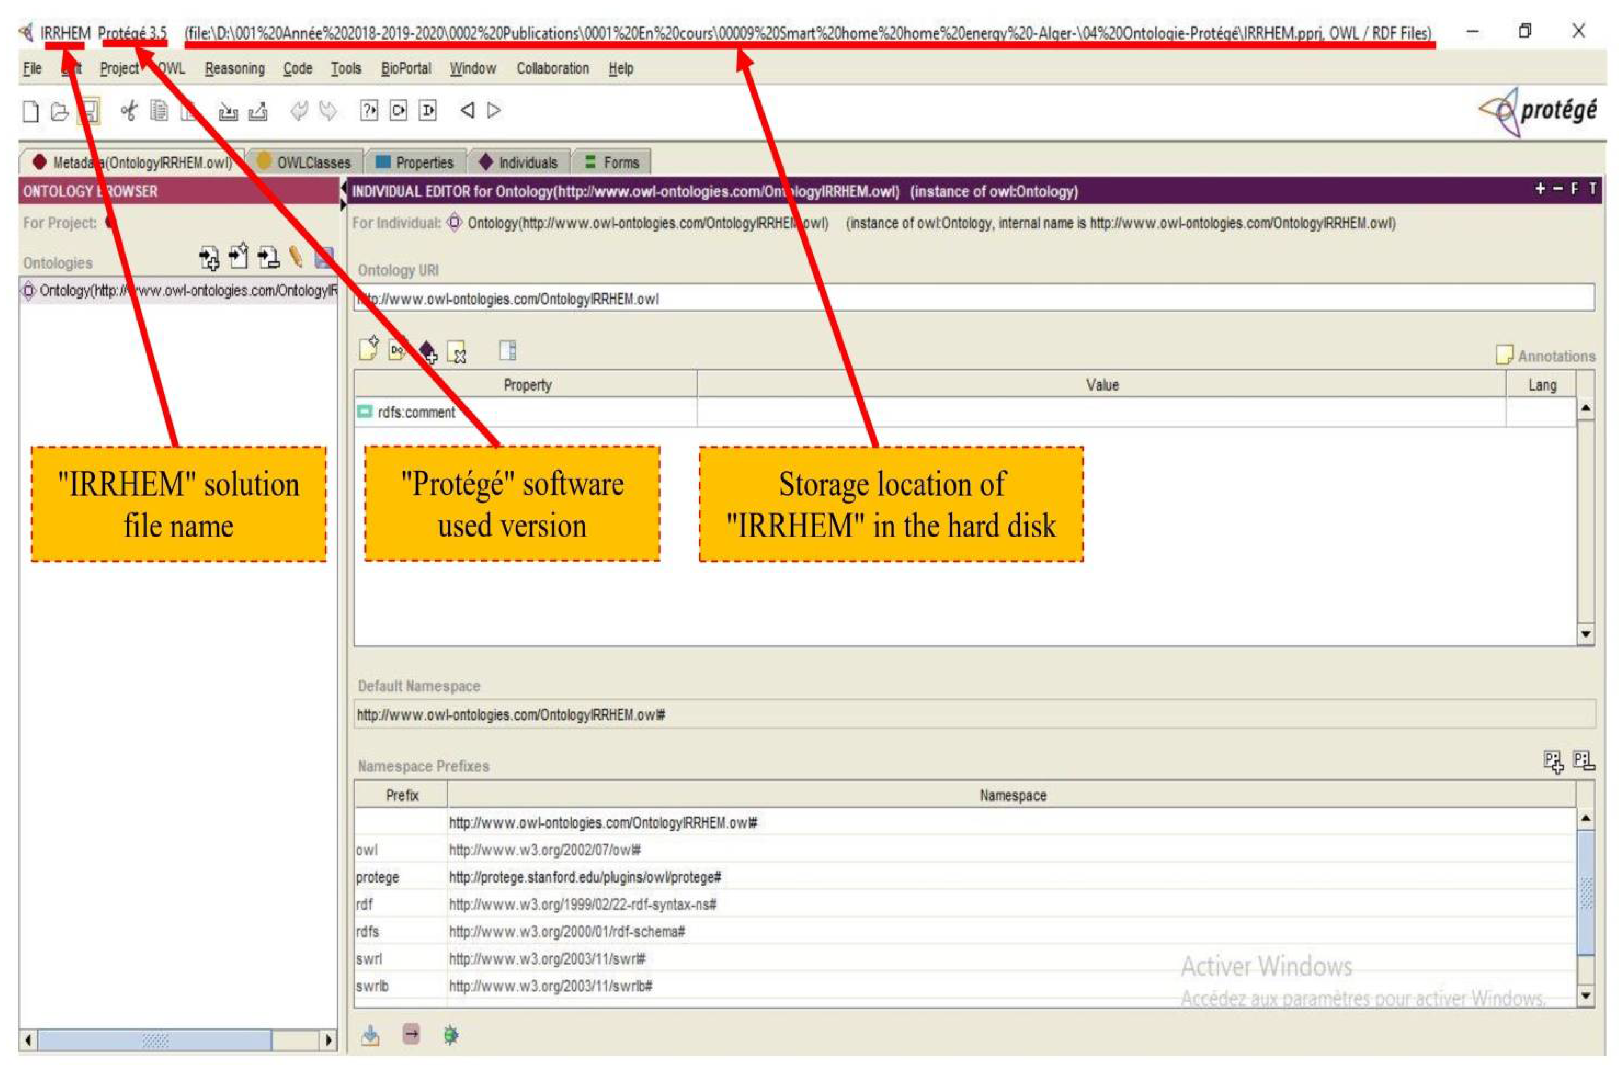1619x1068 pixels.
Task: Collapse Ontology Browser with splitter left arrow
Action: click(x=343, y=188)
